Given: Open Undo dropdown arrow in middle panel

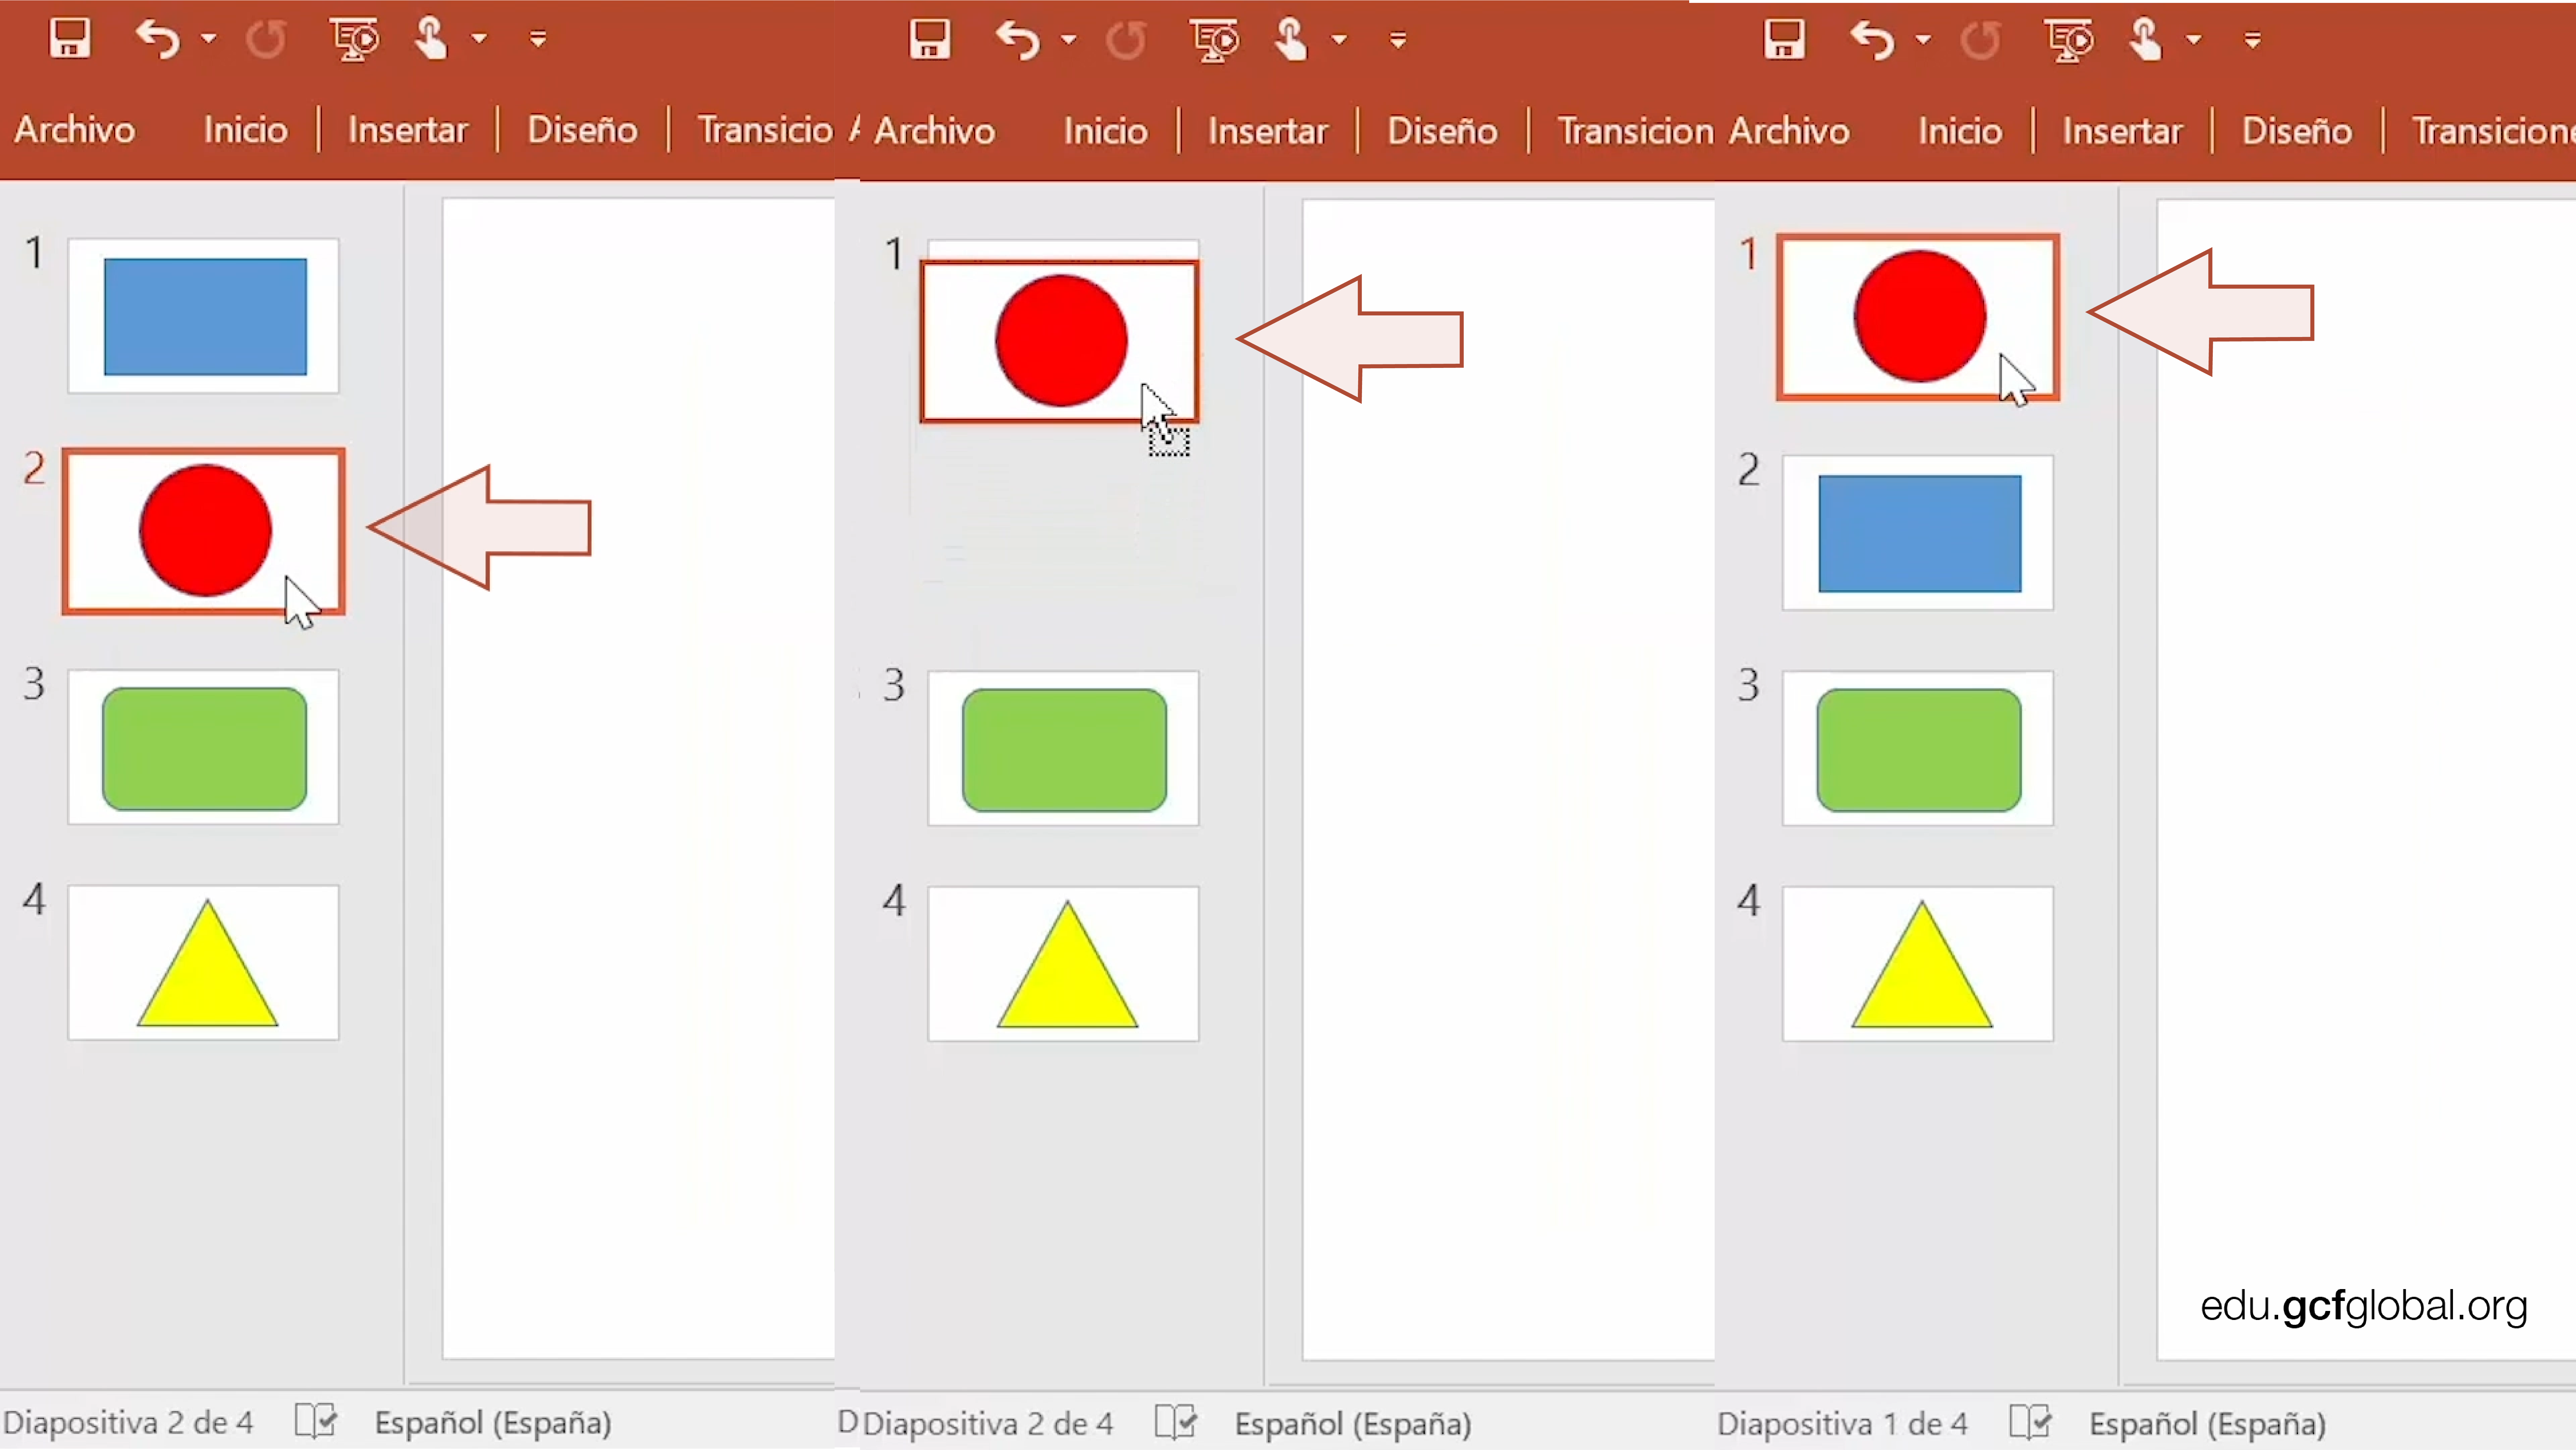Looking at the screenshot, I should tap(1068, 40).
